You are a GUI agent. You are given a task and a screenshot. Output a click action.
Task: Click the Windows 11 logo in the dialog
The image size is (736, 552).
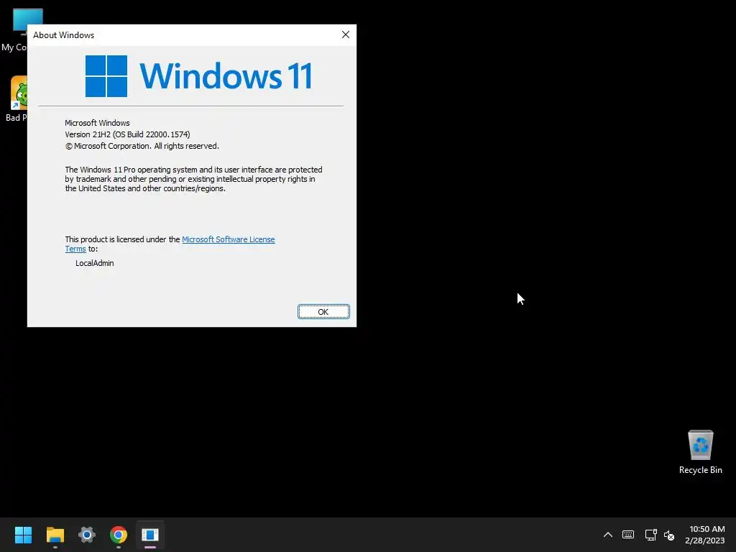click(x=199, y=76)
